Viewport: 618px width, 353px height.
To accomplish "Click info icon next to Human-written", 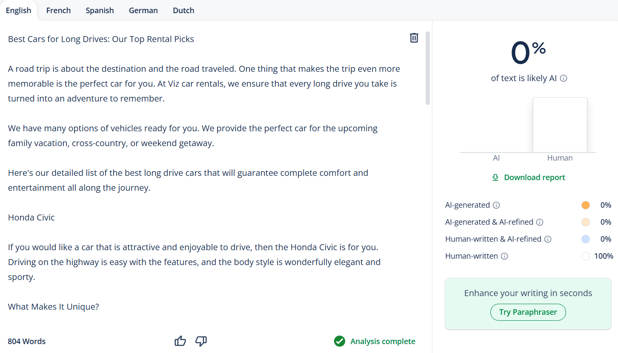I will click(504, 256).
